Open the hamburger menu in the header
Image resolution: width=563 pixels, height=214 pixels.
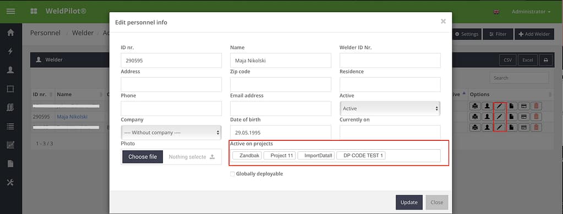(11, 11)
